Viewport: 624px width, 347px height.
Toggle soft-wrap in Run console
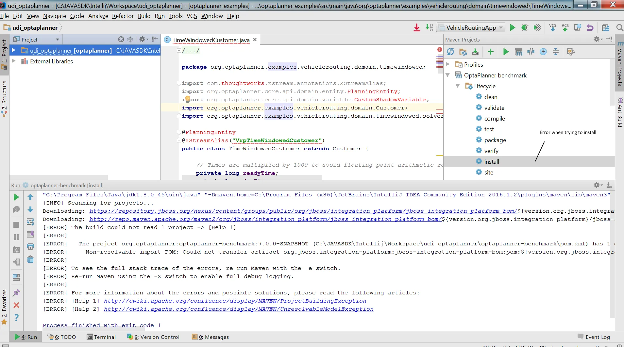[30, 222]
